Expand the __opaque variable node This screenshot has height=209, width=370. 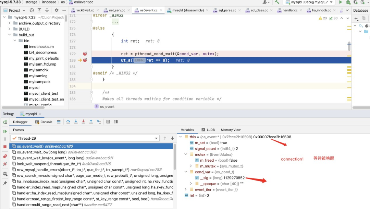click(x=191, y=184)
